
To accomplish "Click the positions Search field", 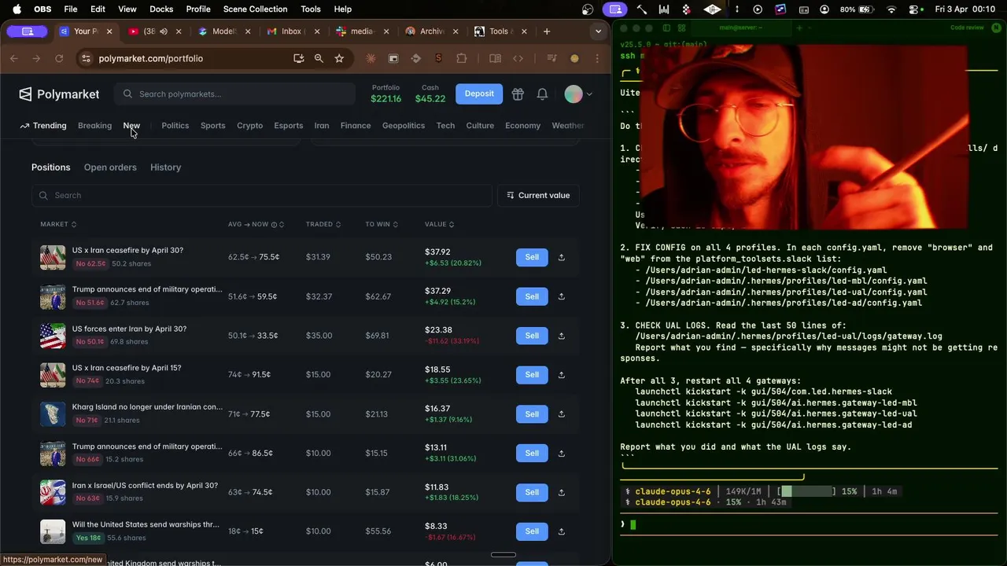I will (x=262, y=195).
